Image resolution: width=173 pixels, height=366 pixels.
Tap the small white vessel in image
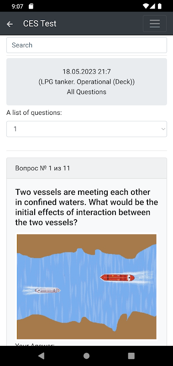(x=47, y=291)
